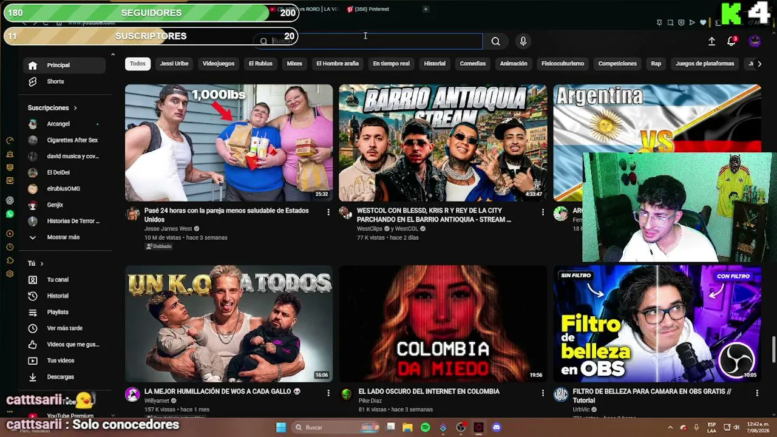Open browser sidebar settings gear
The width and height of the screenshot is (777, 437).
pos(10,274)
